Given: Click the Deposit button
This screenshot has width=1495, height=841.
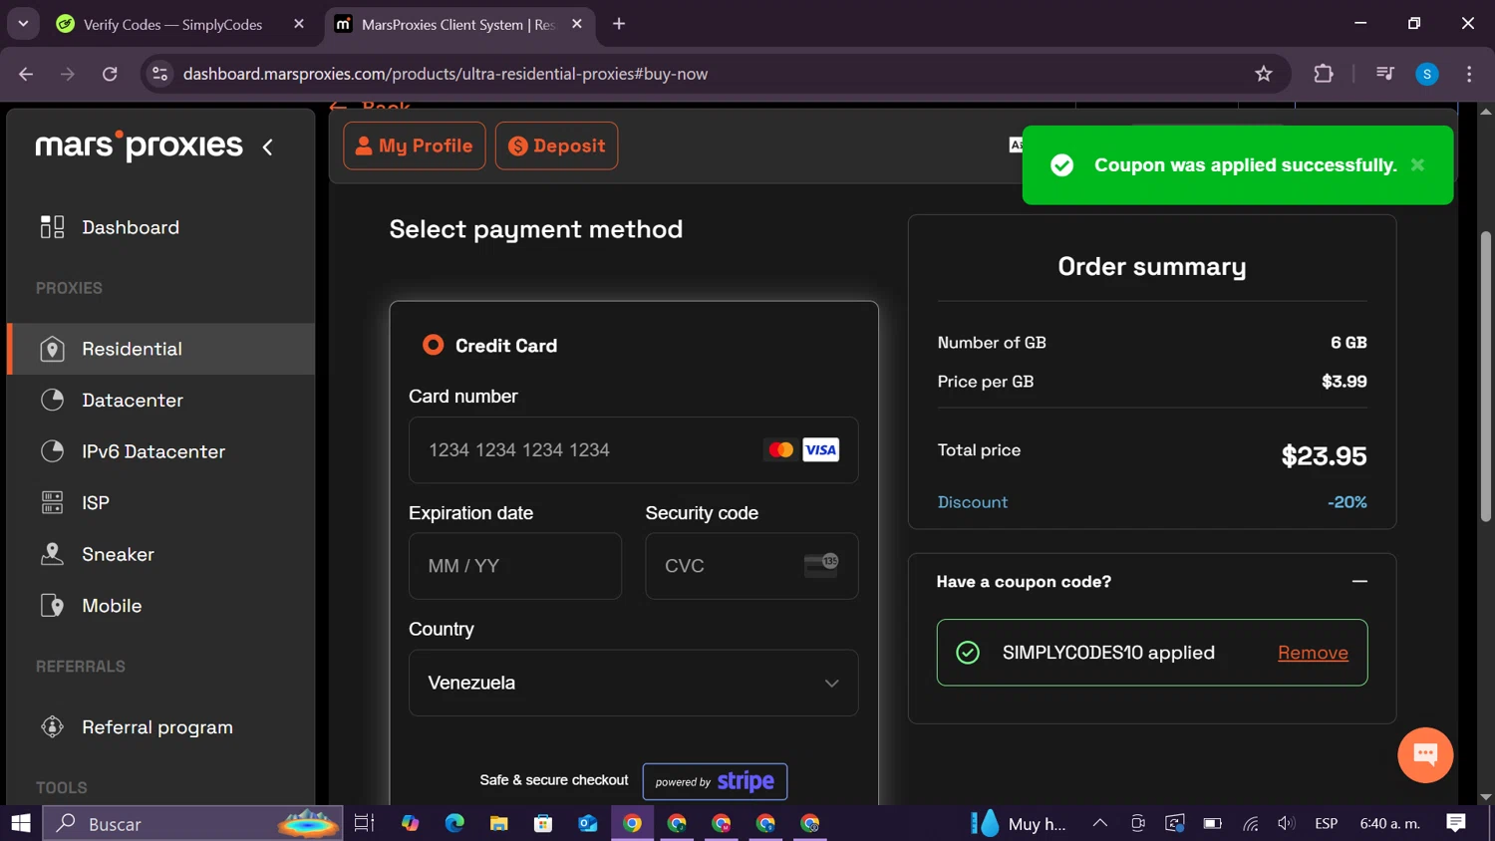Looking at the screenshot, I should (x=556, y=145).
